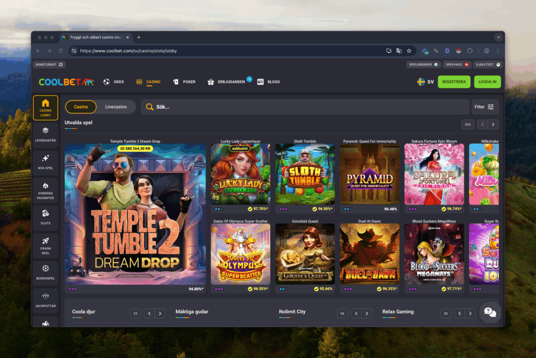
Task: Open Självtest self-assessment
Action: [x=488, y=64]
